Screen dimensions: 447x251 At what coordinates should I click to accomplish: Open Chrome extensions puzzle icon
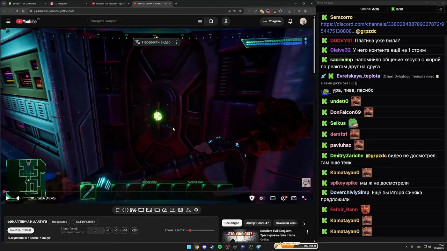coord(280,11)
